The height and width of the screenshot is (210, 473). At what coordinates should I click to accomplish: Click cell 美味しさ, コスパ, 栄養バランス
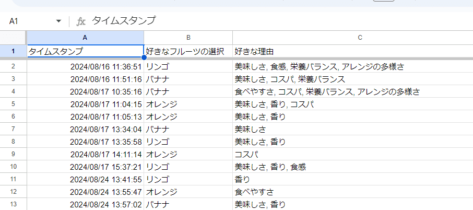[352, 79]
